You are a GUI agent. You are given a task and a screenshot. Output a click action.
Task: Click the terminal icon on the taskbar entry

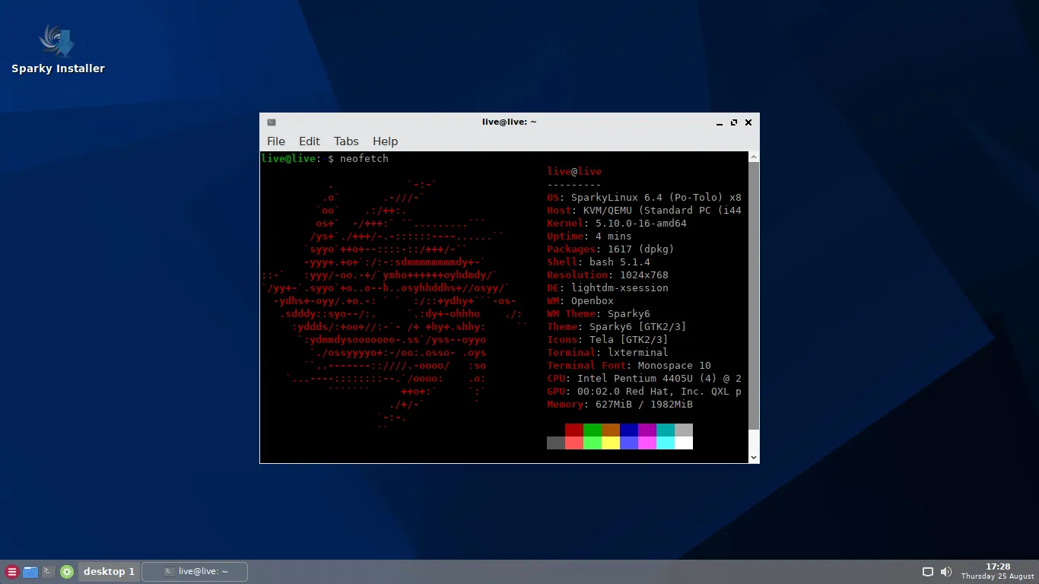[x=170, y=571]
